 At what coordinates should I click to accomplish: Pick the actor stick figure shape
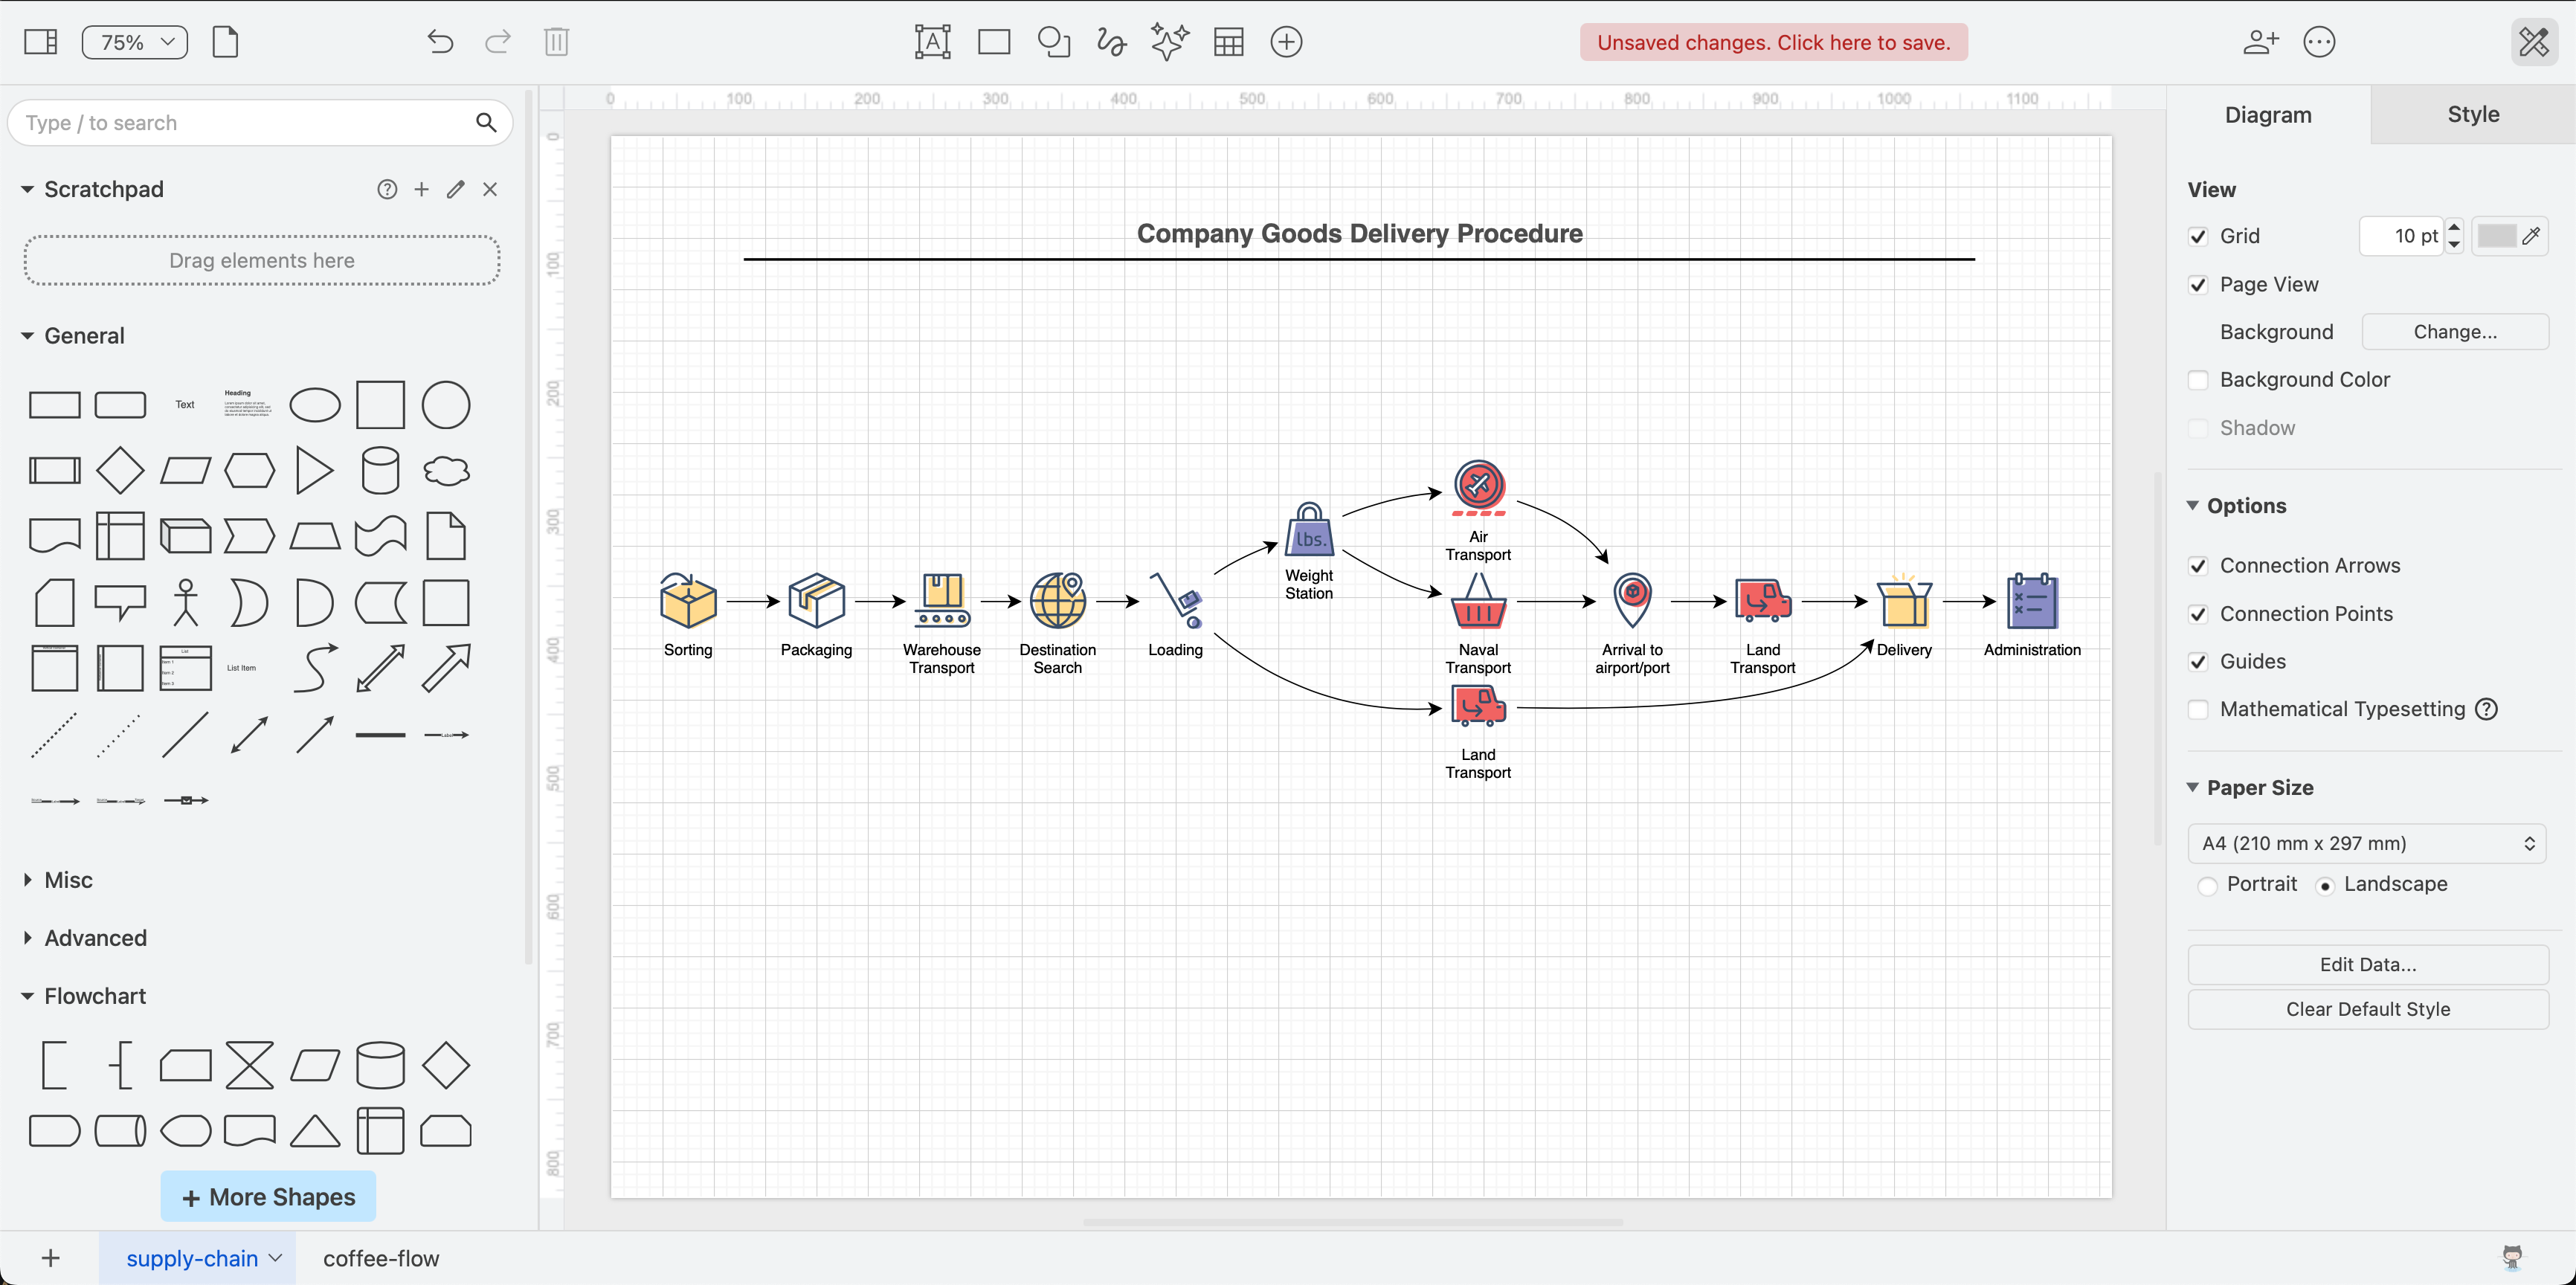[185, 602]
